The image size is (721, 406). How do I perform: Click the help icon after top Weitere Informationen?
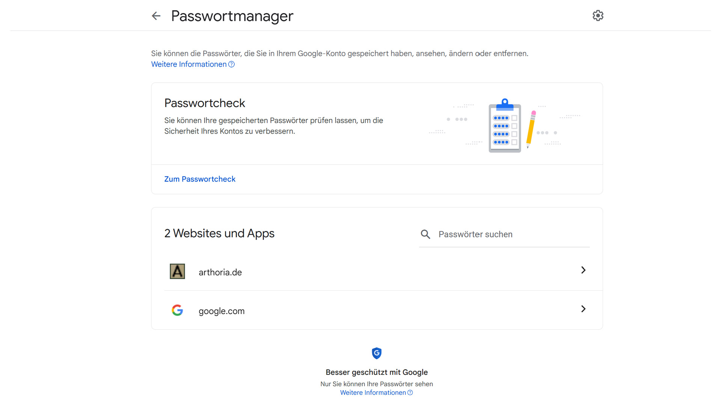tap(232, 64)
